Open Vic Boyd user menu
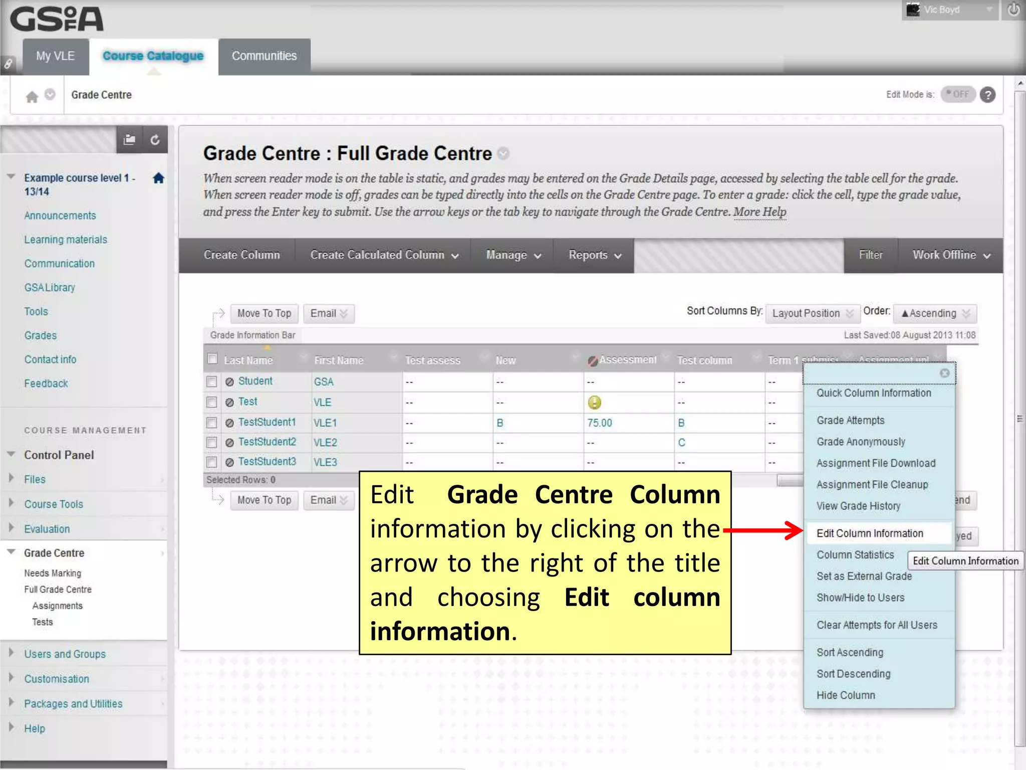 click(950, 10)
